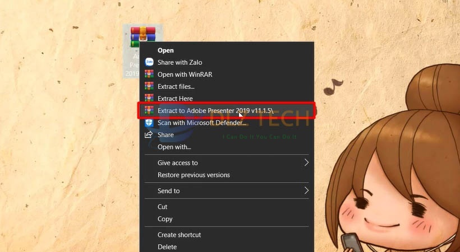Click WinRAR icon beside Open with WinRAR

pyautogui.click(x=149, y=74)
